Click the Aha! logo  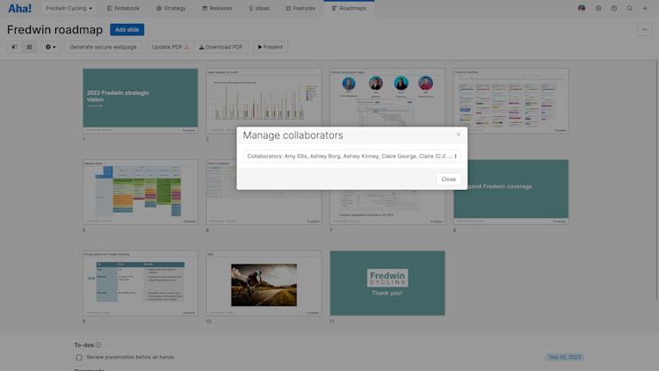19,9
